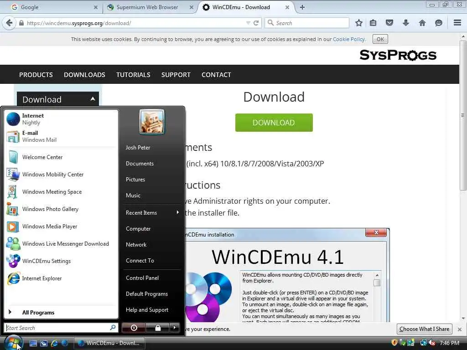Click the Windows Start orb

13,343
